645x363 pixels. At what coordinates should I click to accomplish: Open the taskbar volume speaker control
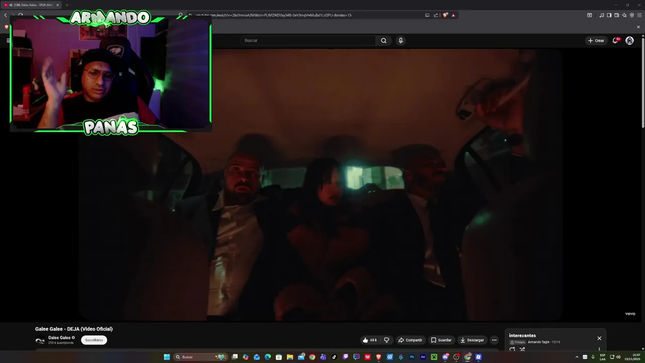618,357
